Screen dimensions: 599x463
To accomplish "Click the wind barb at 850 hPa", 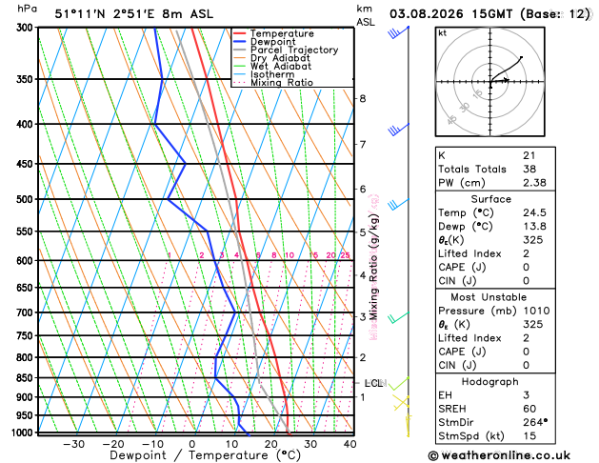I will click(x=399, y=384).
